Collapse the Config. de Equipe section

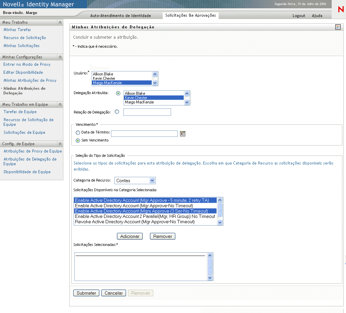pos(60,144)
